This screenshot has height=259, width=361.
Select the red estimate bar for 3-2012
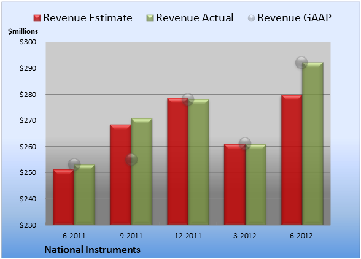point(235,184)
